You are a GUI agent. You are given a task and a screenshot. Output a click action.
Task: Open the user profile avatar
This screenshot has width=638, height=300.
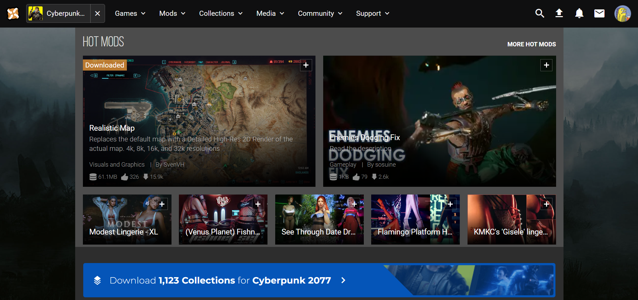(622, 14)
